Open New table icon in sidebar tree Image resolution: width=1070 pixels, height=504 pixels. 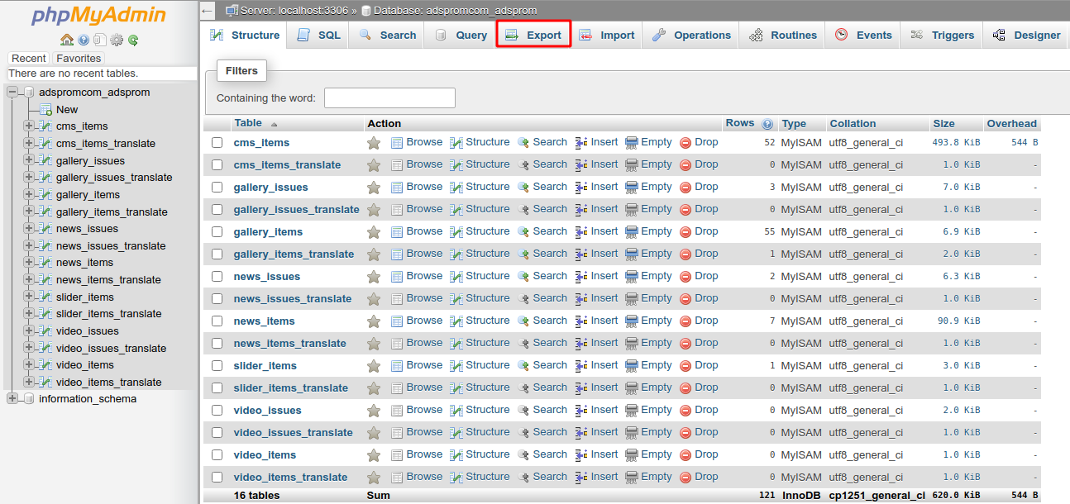pos(46,109)
